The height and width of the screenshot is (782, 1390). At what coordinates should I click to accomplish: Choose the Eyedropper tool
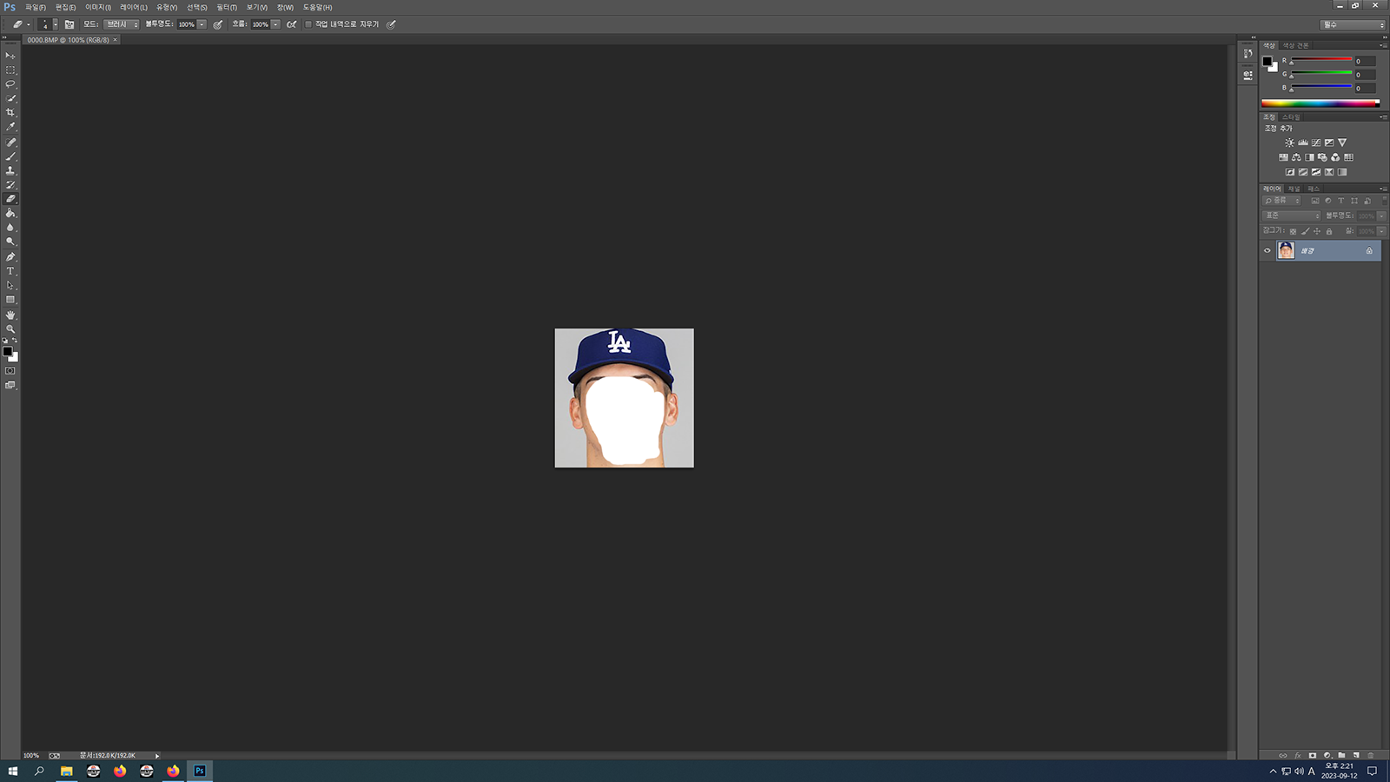[10, 127]
